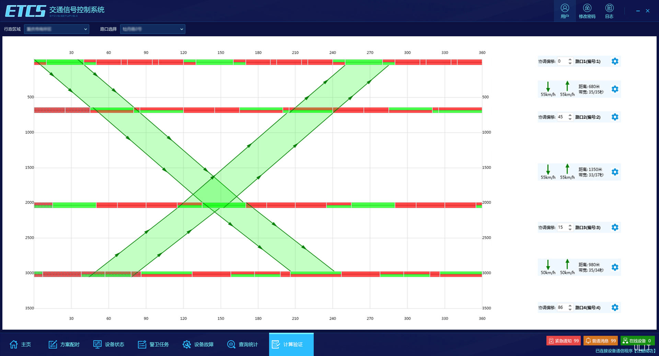Click the 修改密码 change password icon
659x356 pixels.
(587, 11)
